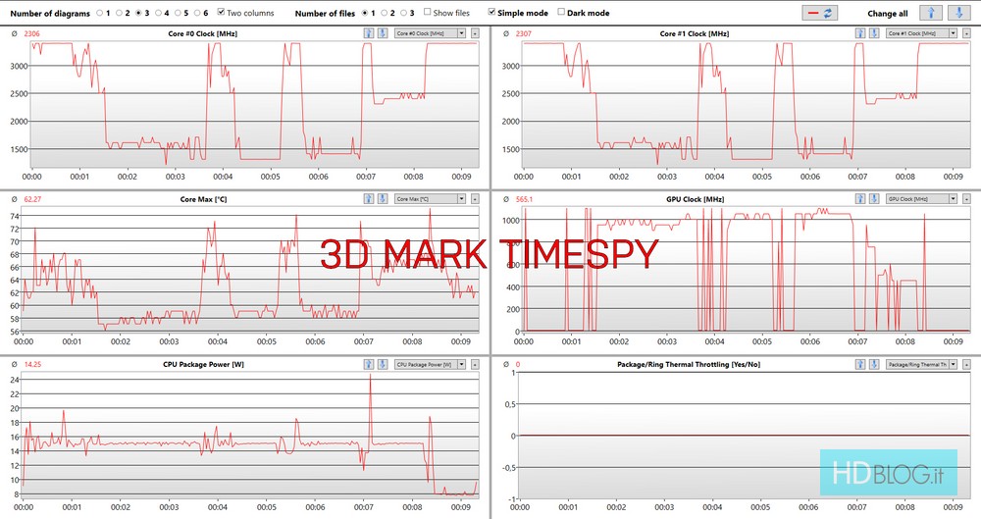Select 6 diagrams radio button
981x519 pixels.
pos(197,13)
